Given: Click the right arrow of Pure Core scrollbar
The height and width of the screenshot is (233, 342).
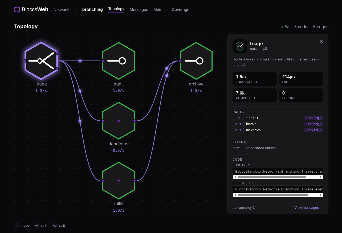Looking at the screenshot, I should pos(321,177).
